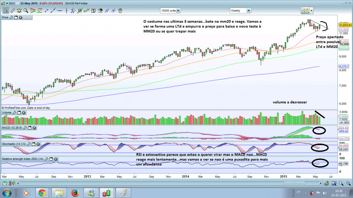
Task: Open Firefox from taskbar
Action: point(75,193)
